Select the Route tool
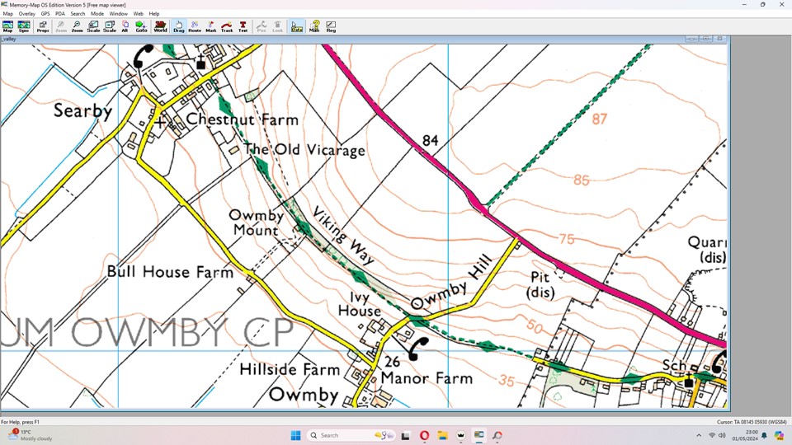The image size is (792, 445). 195,26
